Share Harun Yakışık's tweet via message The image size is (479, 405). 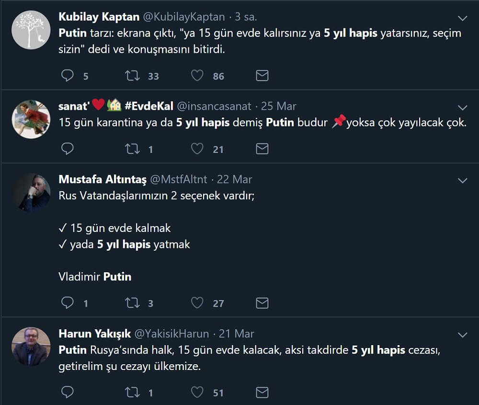point(262,393)
